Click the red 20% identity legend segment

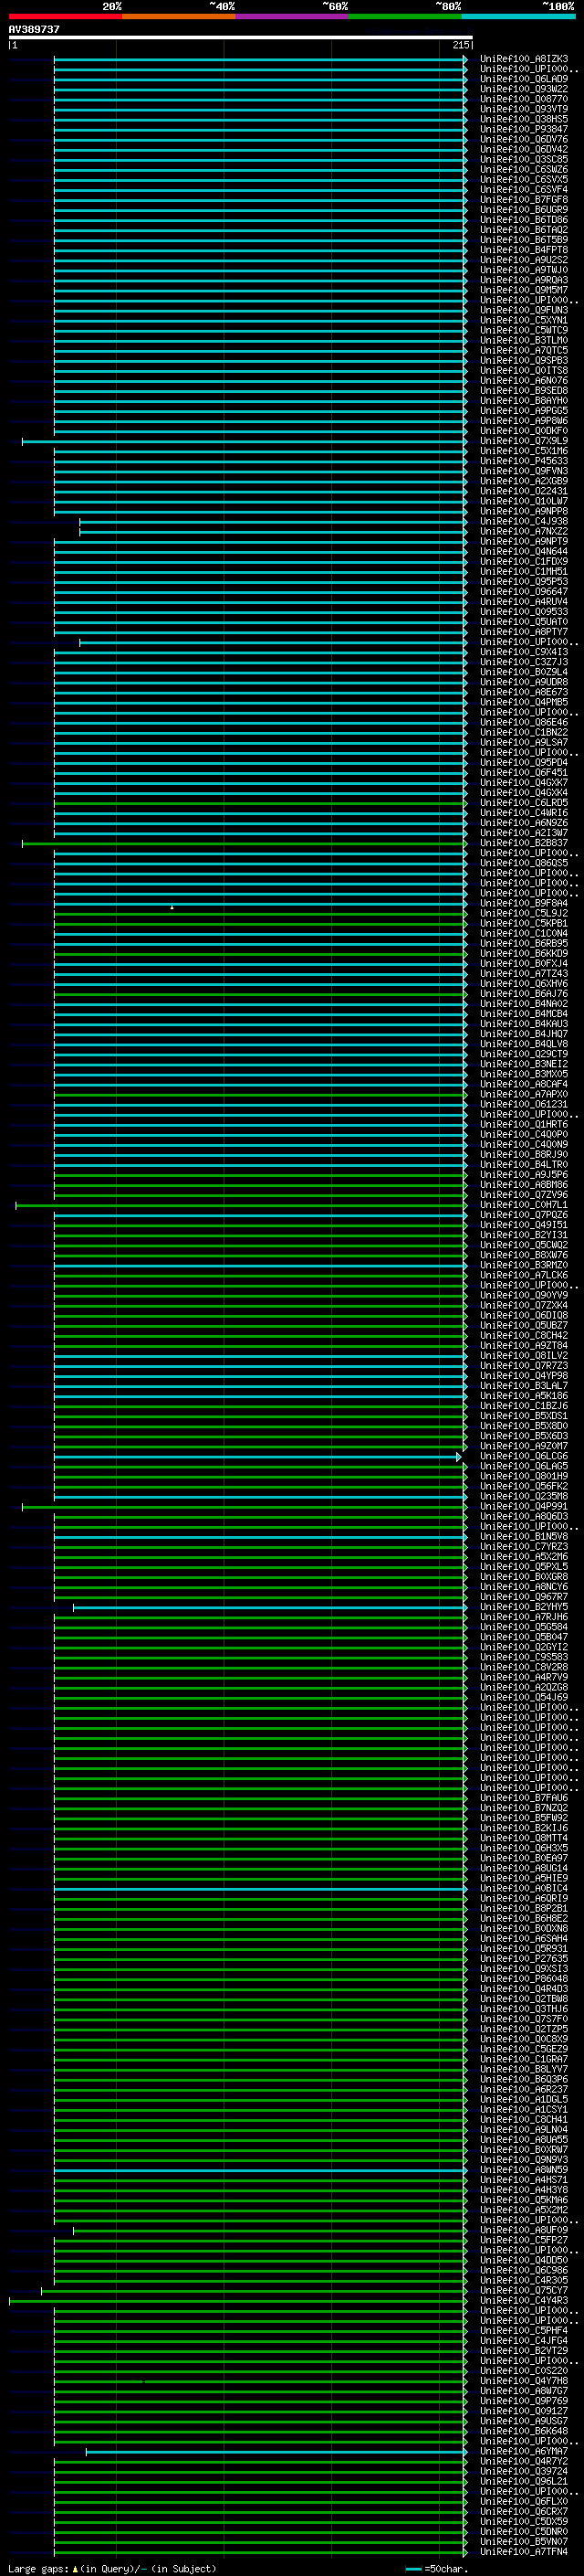tap(65, 16)
